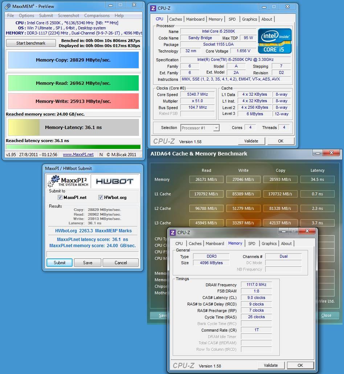This screenshot has width=344, height=374.
Task: Click HWbot.org 2263.3 MaxxMEM² Marks text
Action: (x=93, y=230)
